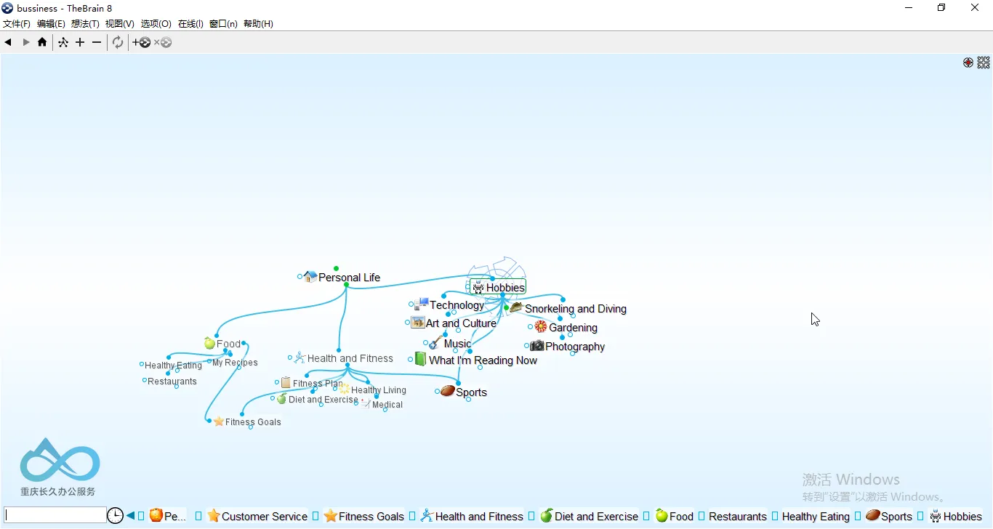Select the Technology thought
This screenshot has height=529, width=993.
click(457, 305)
